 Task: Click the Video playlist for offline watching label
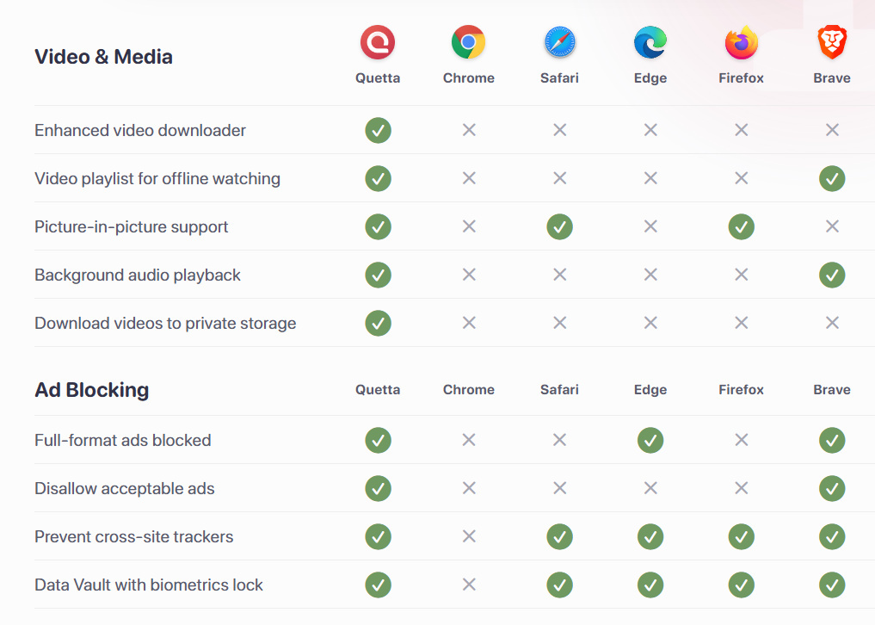pyautogui.click(x=157, y=179)
